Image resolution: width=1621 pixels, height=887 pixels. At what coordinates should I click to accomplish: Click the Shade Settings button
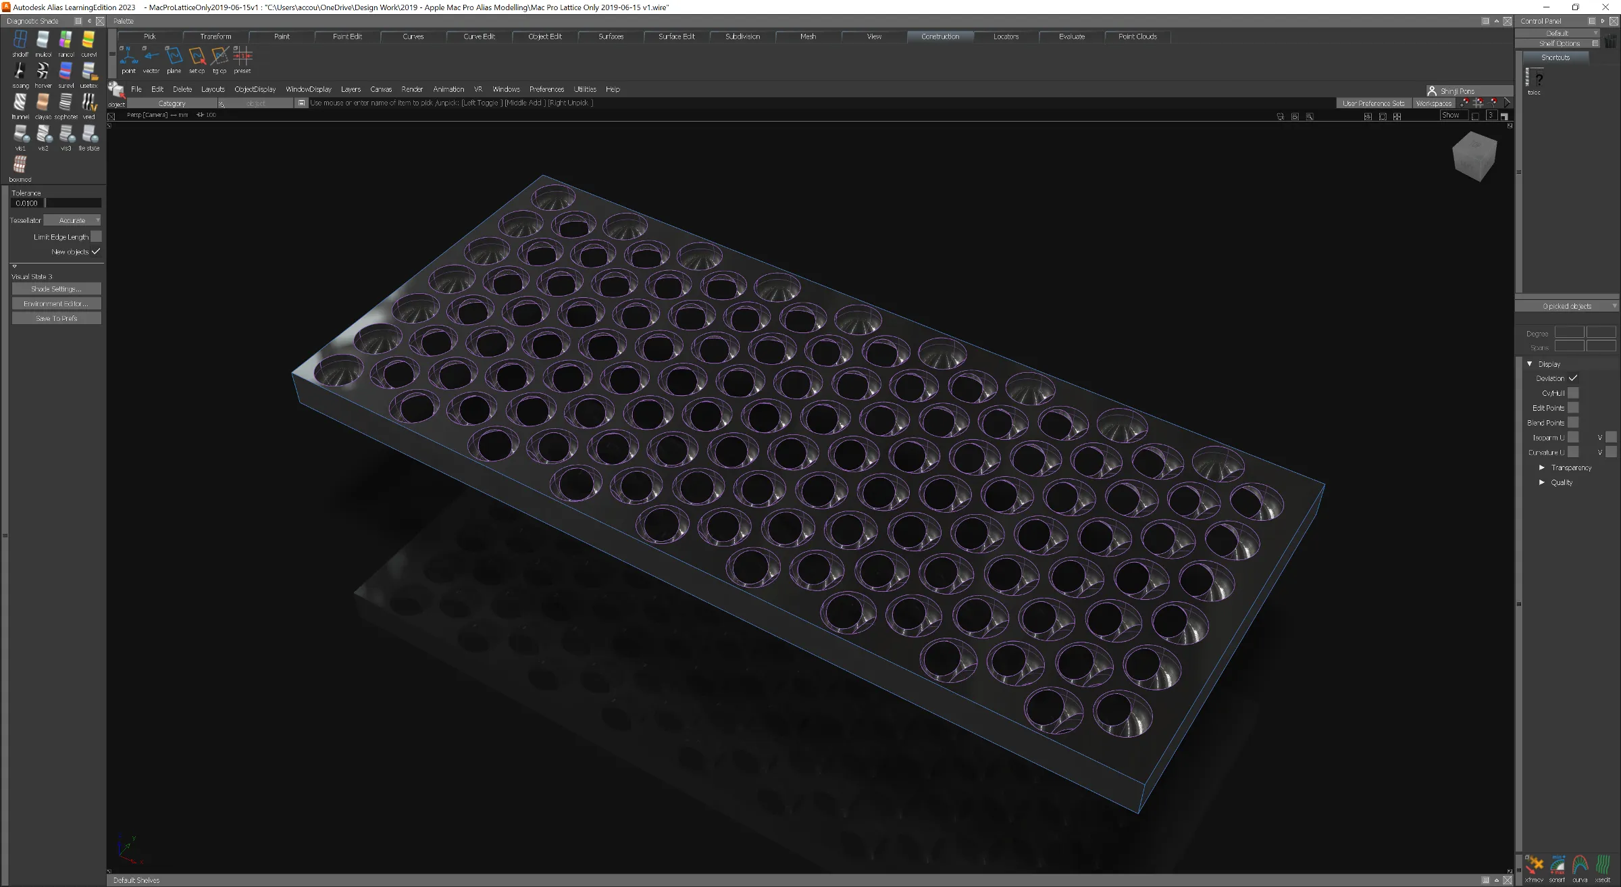[57, 289]
